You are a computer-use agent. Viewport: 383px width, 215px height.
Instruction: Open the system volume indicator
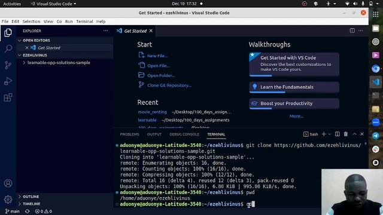tap(355, 4)
